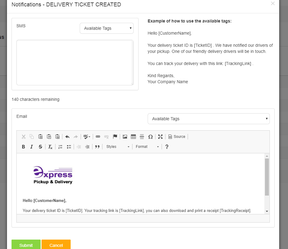Submit the notification settings
The height and width of the screenshot is (249, 288).
(26, 245)
